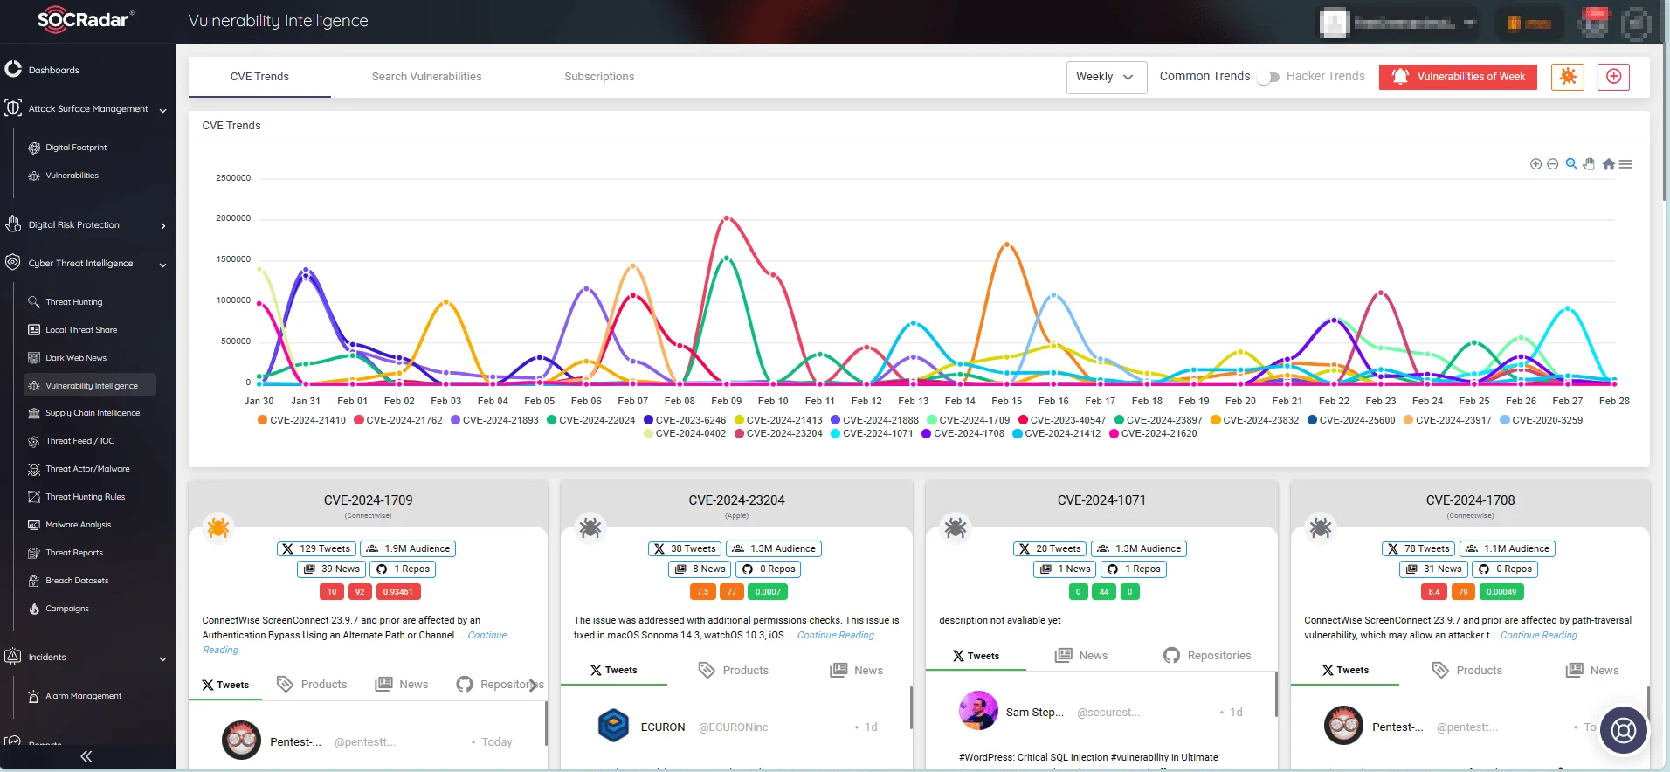Open the chart hamburger menu
Viewport: 1670px width, 772px height.
click(x=1625, y=164)
